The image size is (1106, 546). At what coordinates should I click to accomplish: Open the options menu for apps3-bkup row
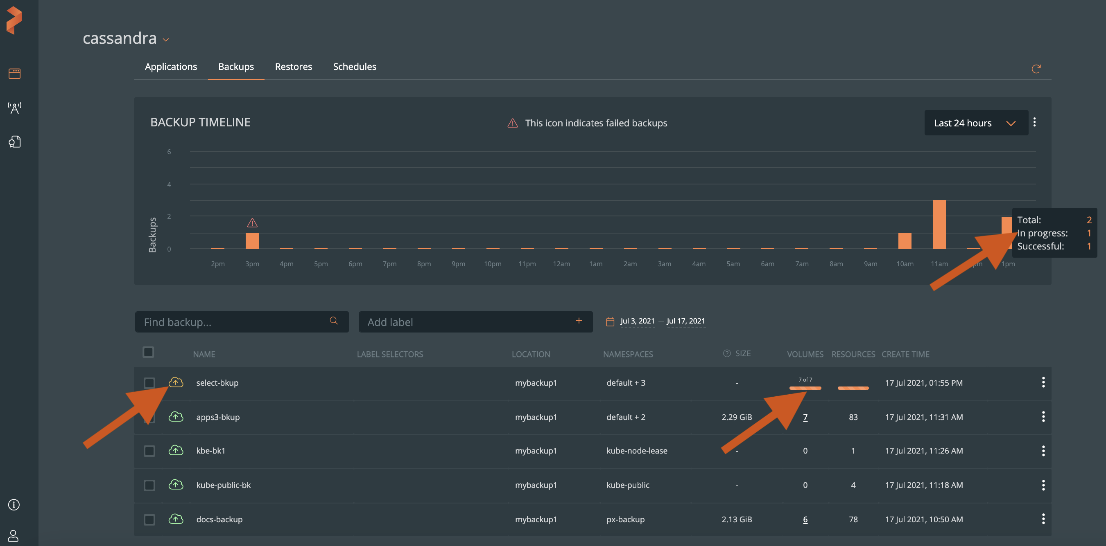(x=1043, y=416)
